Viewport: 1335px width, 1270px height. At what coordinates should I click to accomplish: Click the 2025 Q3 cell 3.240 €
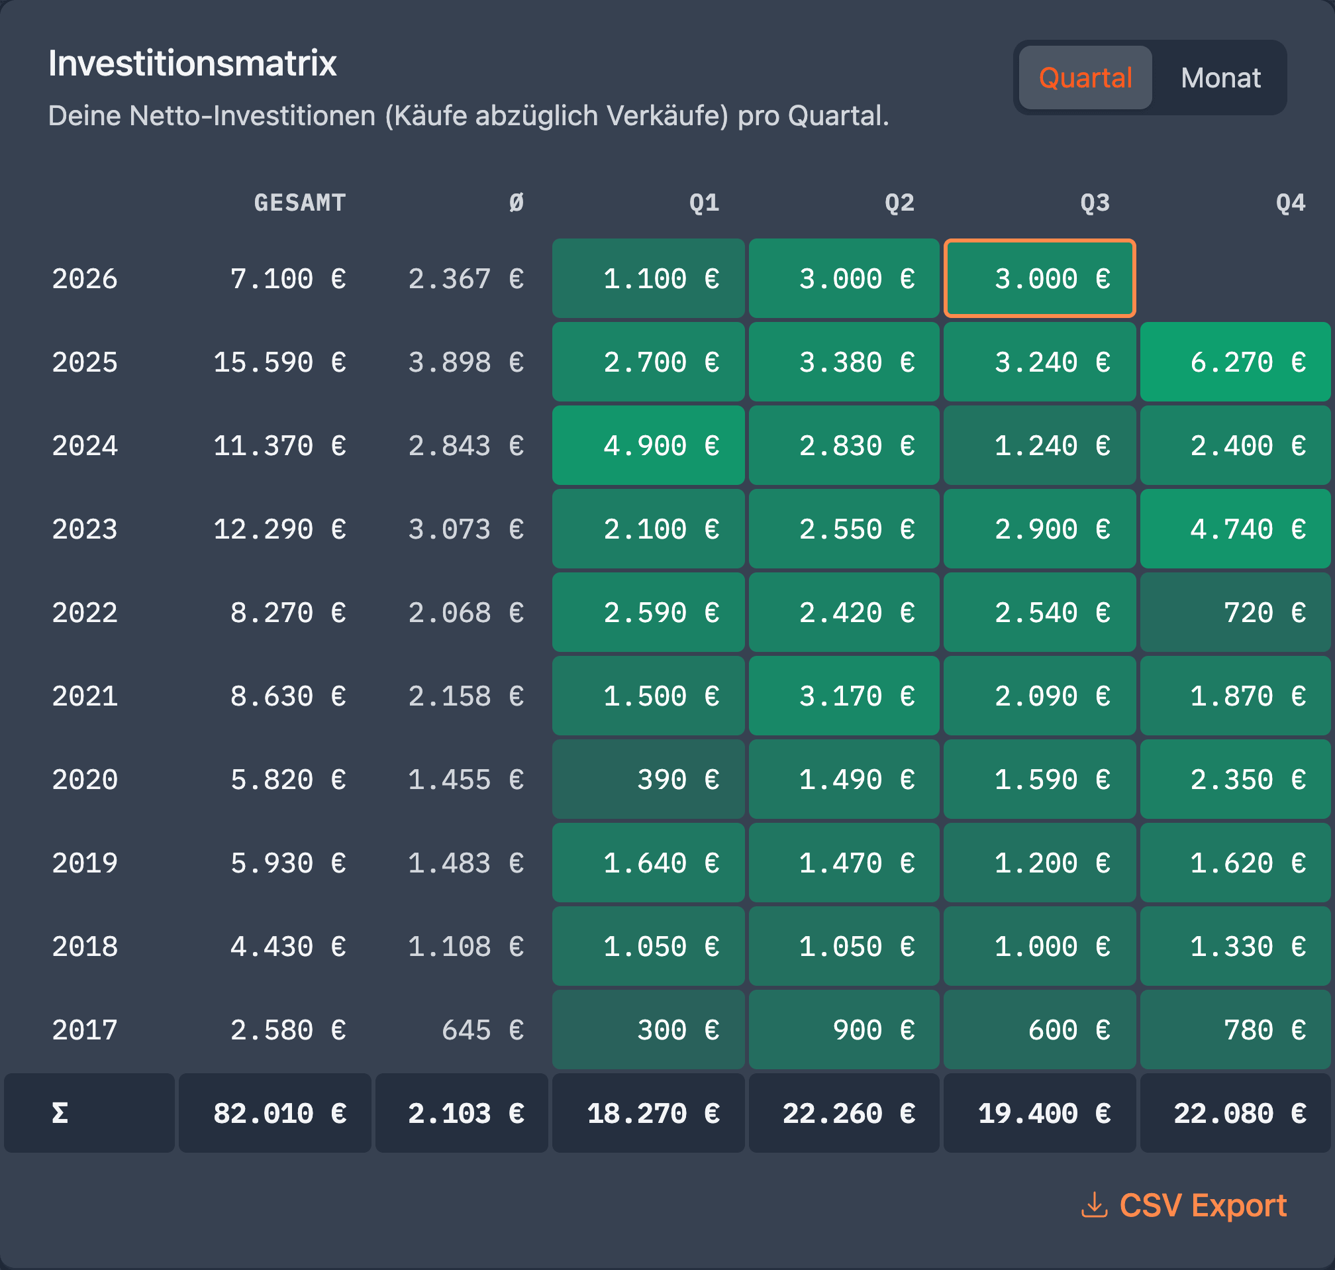[x=1039, y=362]
